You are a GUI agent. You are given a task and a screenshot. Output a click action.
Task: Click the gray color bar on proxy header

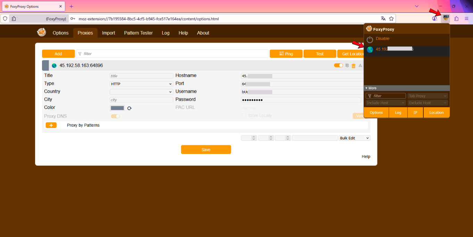pos(45,65)
